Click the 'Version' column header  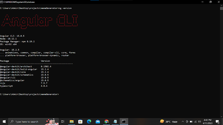tap(45, 61)
